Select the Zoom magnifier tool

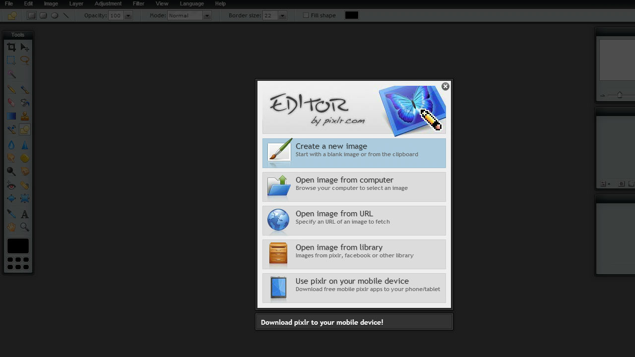25,227
